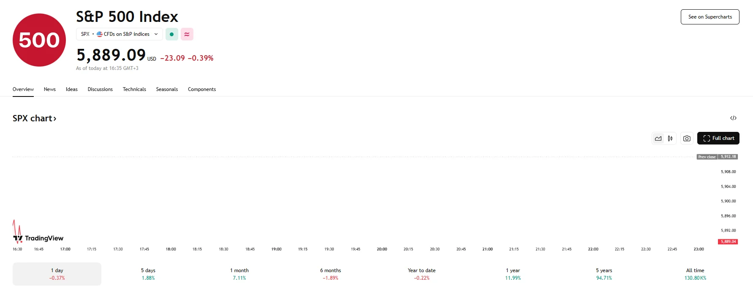The width and height of the screenshot is (753, 297).
Task: Open See on Supercharts
Action: click(710, 17)
